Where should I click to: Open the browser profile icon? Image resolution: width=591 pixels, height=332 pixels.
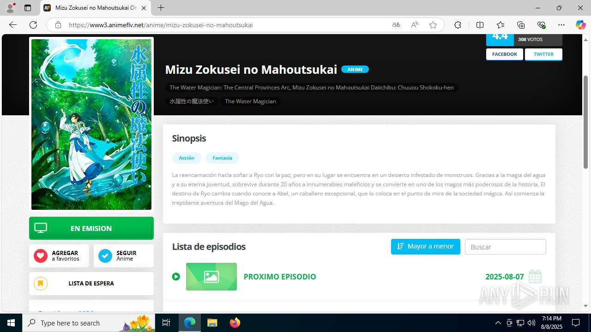[x=10, y=8]
